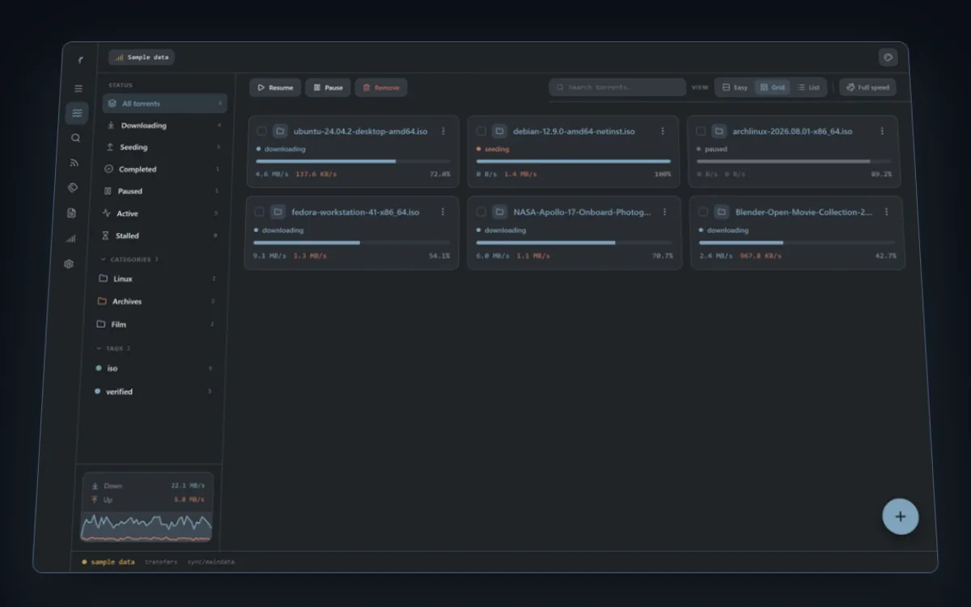Screen dimensions: 971x607
Task: Collapse the Categories section
Action: point(129,259)
